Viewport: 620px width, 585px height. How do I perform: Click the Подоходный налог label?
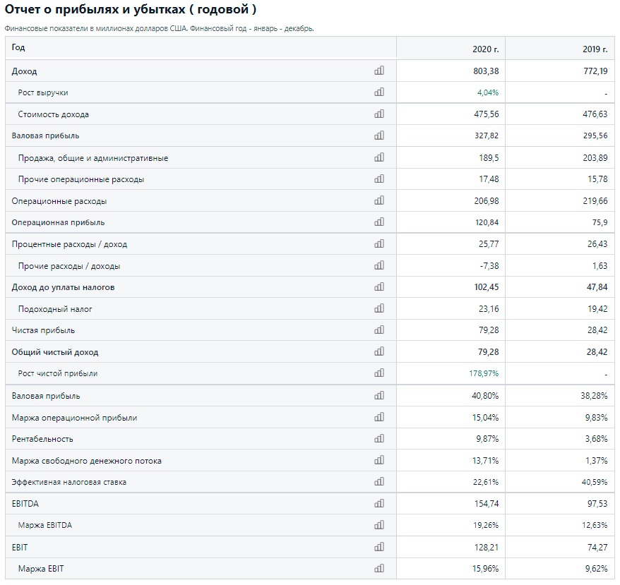pos(55,309)
